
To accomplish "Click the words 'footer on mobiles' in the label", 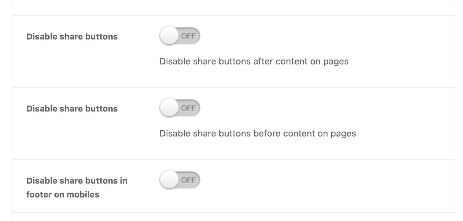I will tap(63, 195).
